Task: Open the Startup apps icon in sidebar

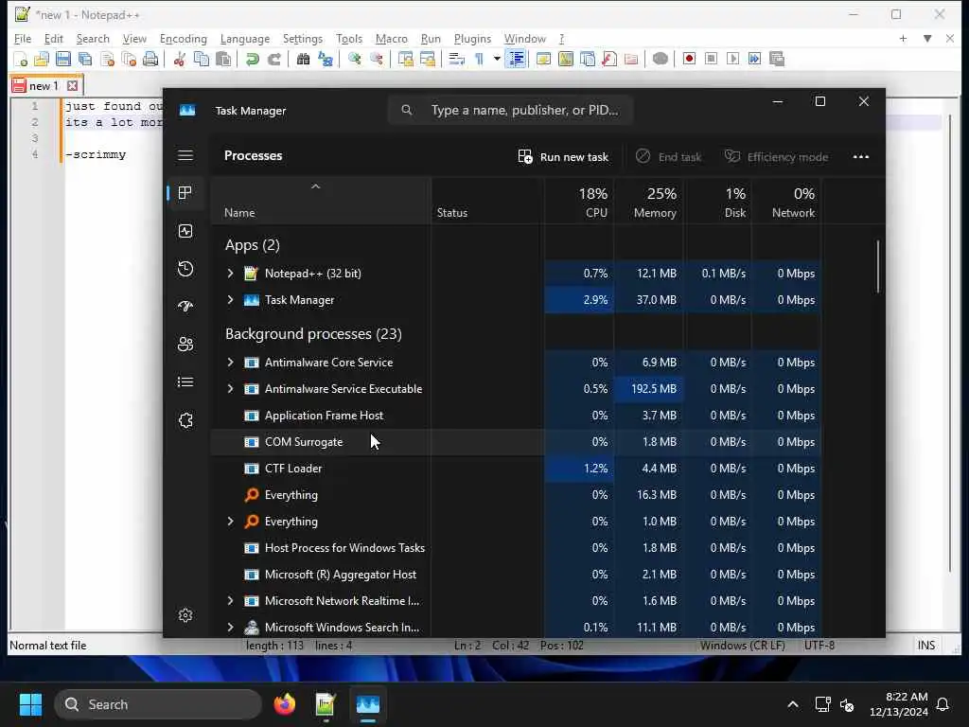Action: coord(185,307)
